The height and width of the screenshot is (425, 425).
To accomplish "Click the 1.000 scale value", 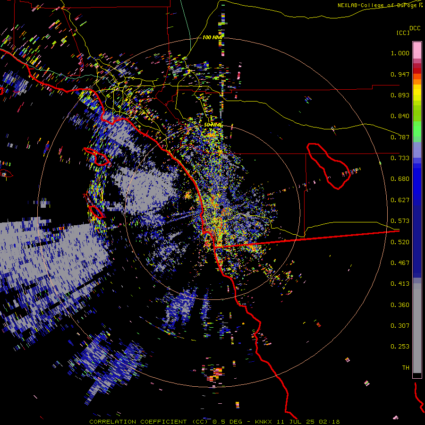I will coord(400,53).
